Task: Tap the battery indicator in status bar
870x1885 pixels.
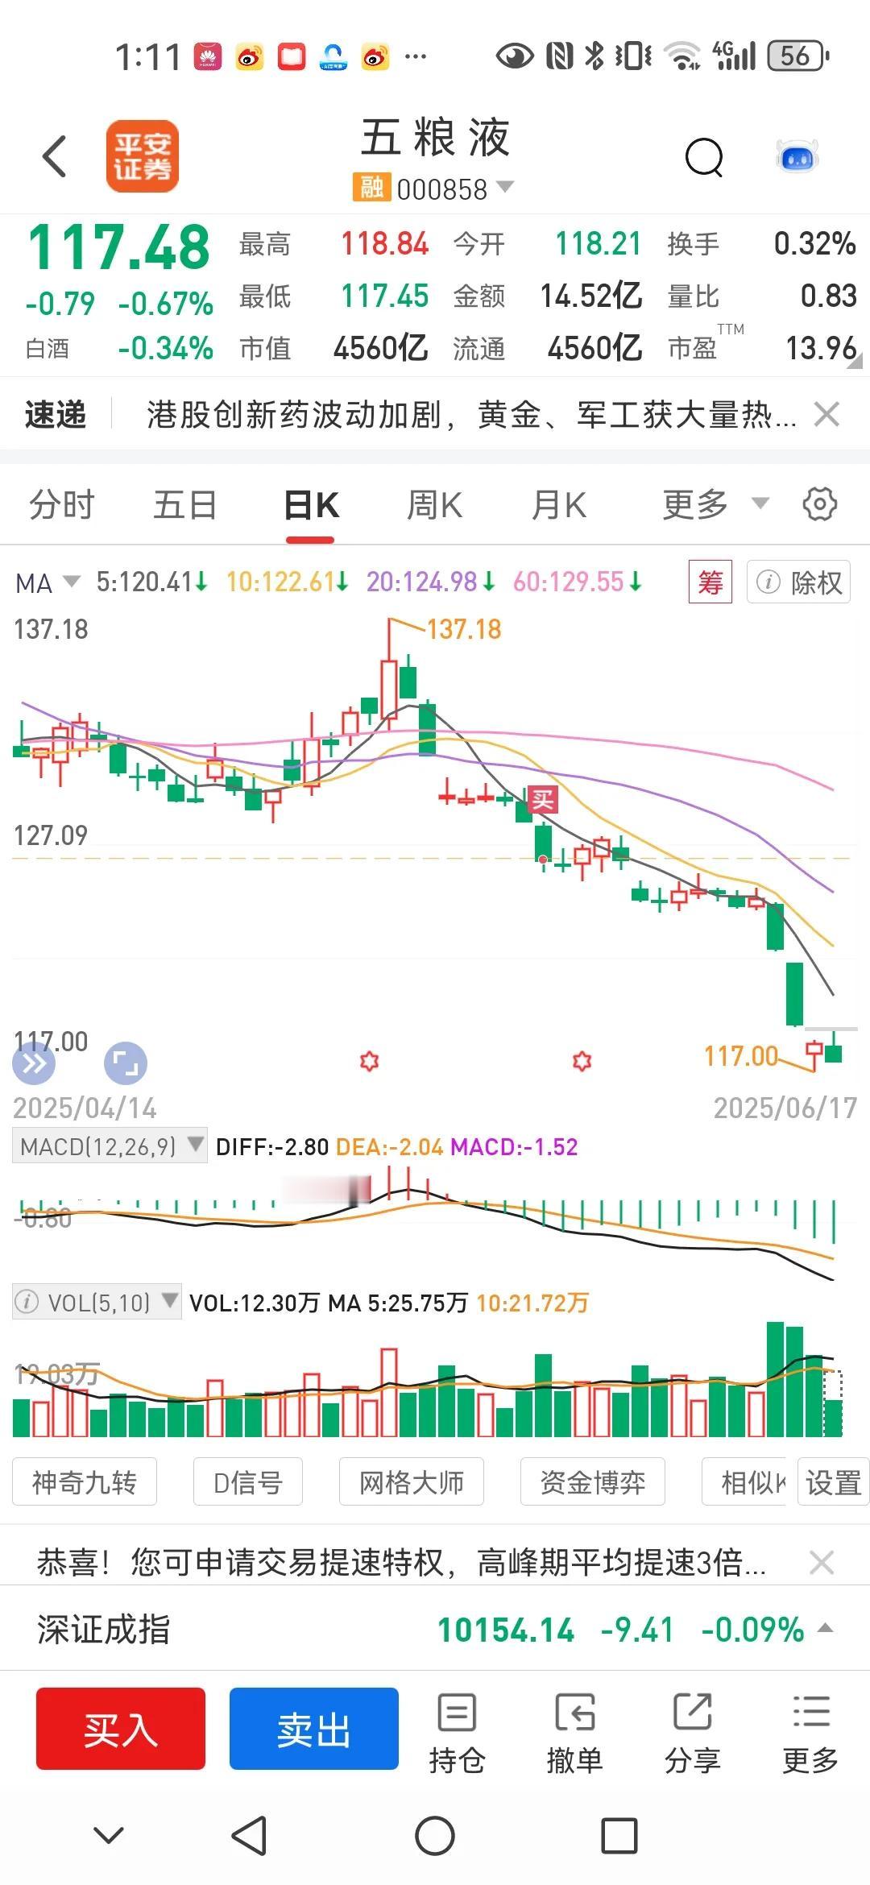Action: point(797,56)
